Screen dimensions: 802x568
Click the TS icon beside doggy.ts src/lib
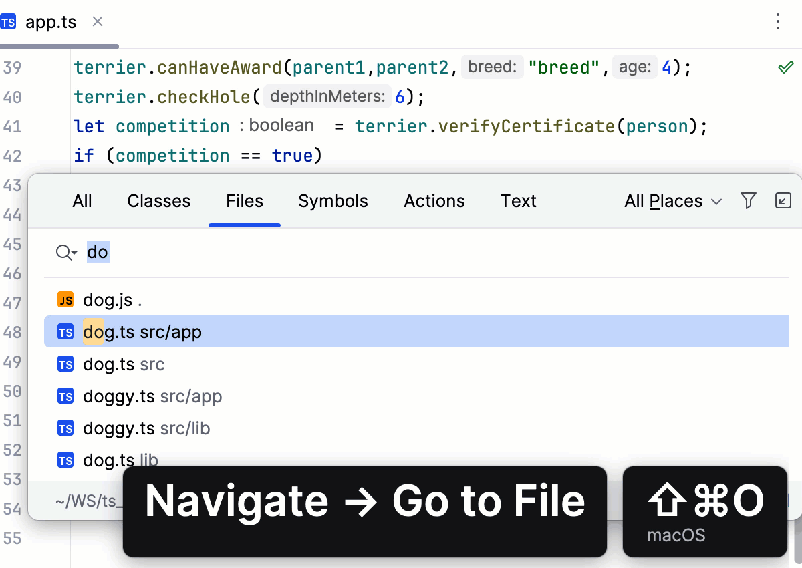point(65,428)
